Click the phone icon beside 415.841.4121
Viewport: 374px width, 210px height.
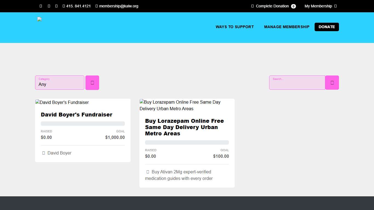tap(64, 6)
